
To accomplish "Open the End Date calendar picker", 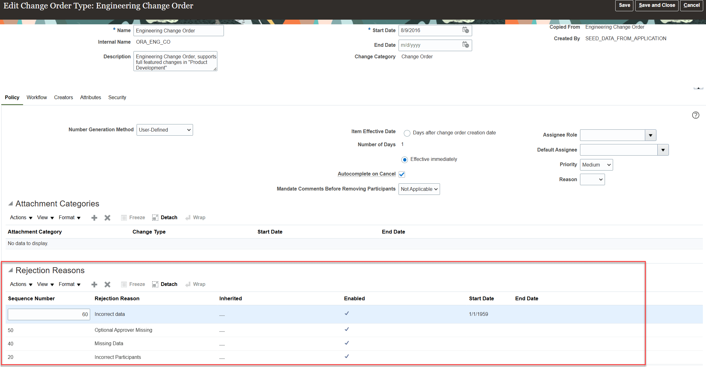I will click(x=465, y=45).
